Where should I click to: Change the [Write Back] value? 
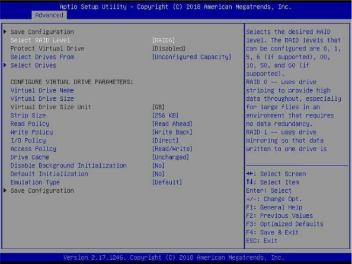click(x=172, y=132)
